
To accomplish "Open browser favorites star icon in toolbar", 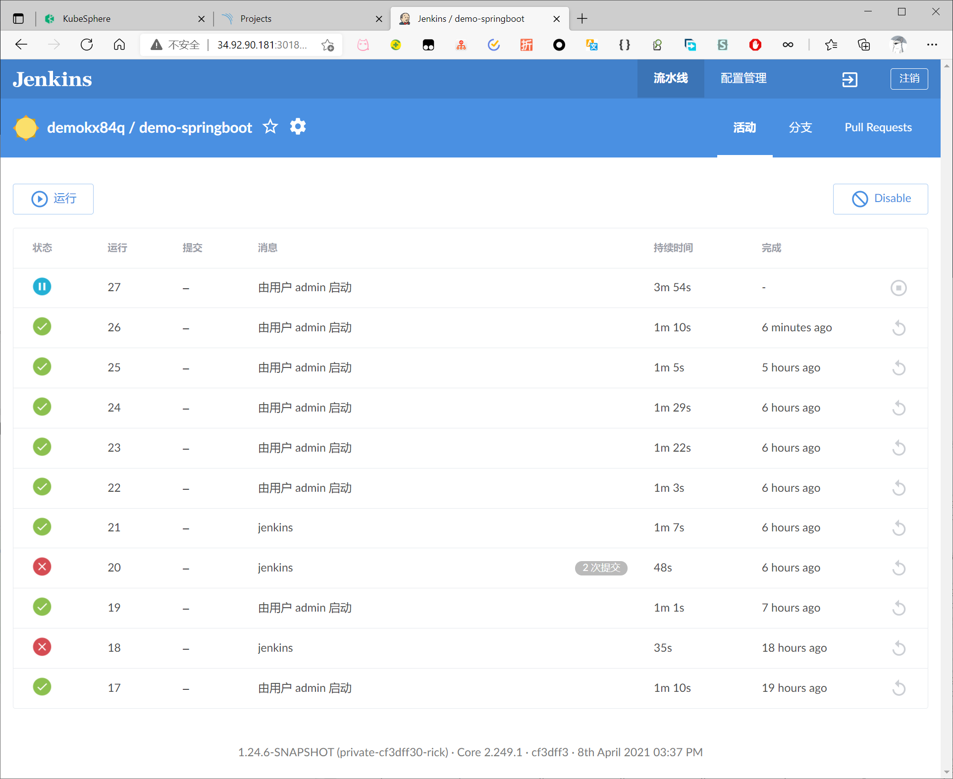I will (831, 45).
